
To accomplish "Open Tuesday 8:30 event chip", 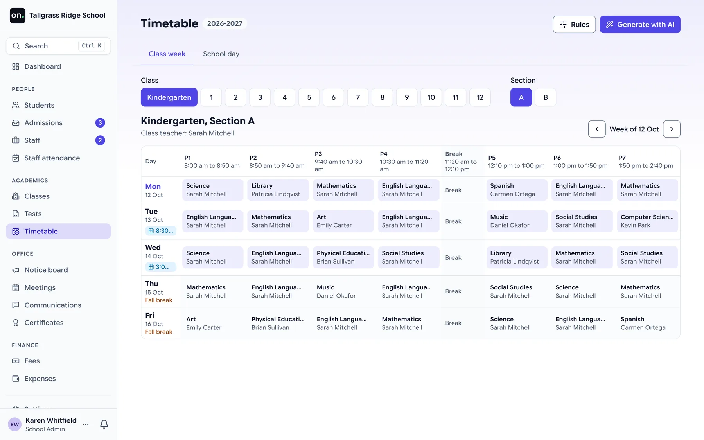I will click(x=161, y=231).
